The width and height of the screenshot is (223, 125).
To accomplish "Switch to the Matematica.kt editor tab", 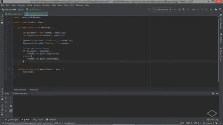I will coord(14,14).
